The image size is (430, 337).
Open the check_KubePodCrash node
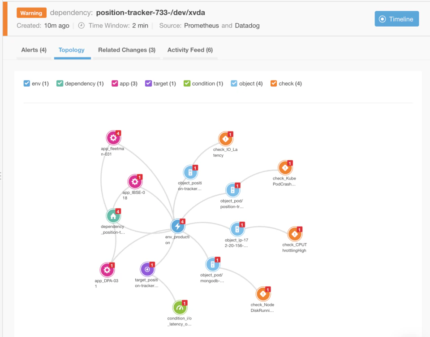point(285,168)
